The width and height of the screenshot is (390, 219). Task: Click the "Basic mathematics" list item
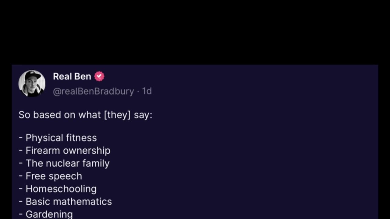(x=65, y=202)
